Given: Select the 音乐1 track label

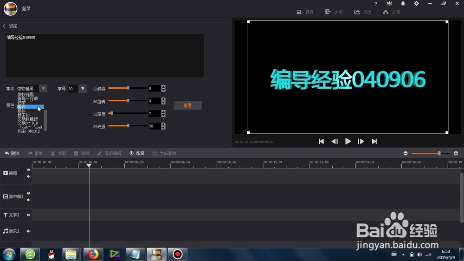Looking at the screenshot, I should (11, 231).
